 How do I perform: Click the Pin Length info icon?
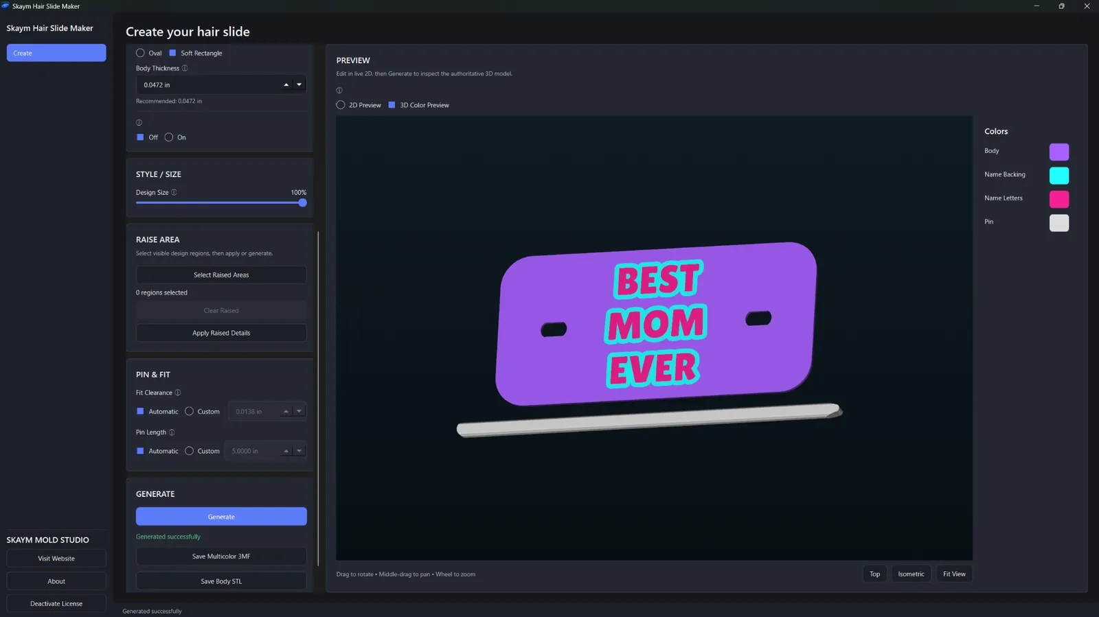tap(172, 432)
